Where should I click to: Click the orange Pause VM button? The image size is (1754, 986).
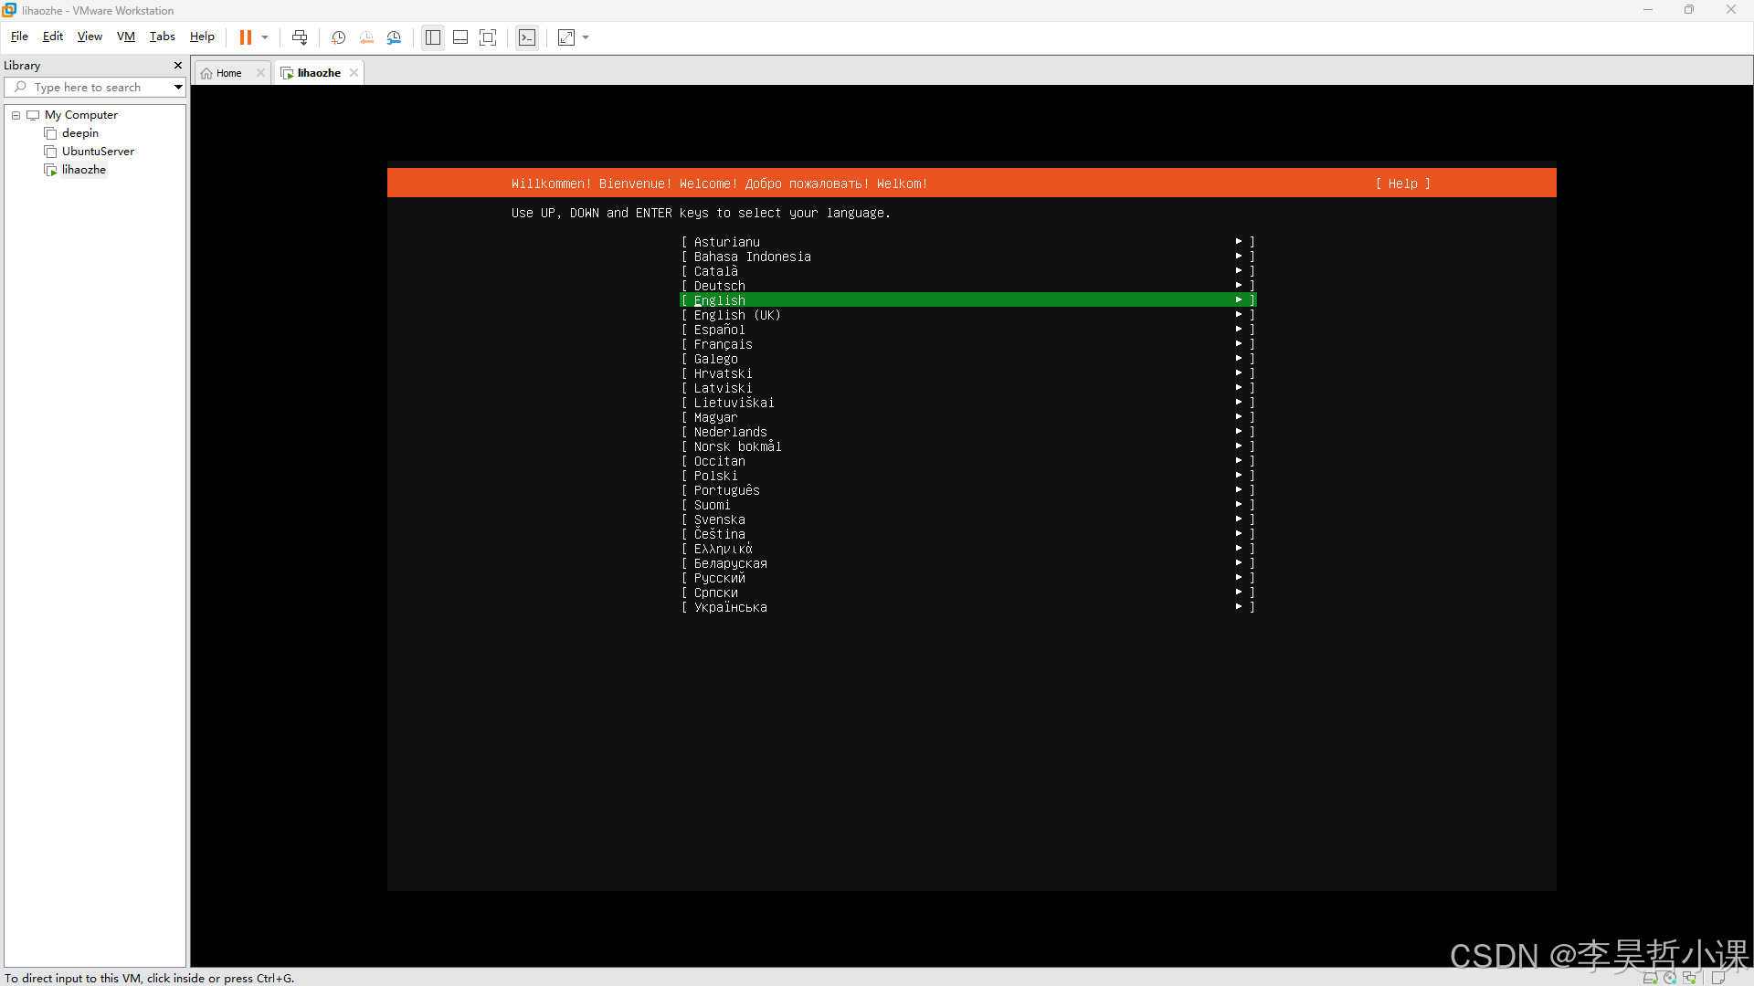coord(245,37)
